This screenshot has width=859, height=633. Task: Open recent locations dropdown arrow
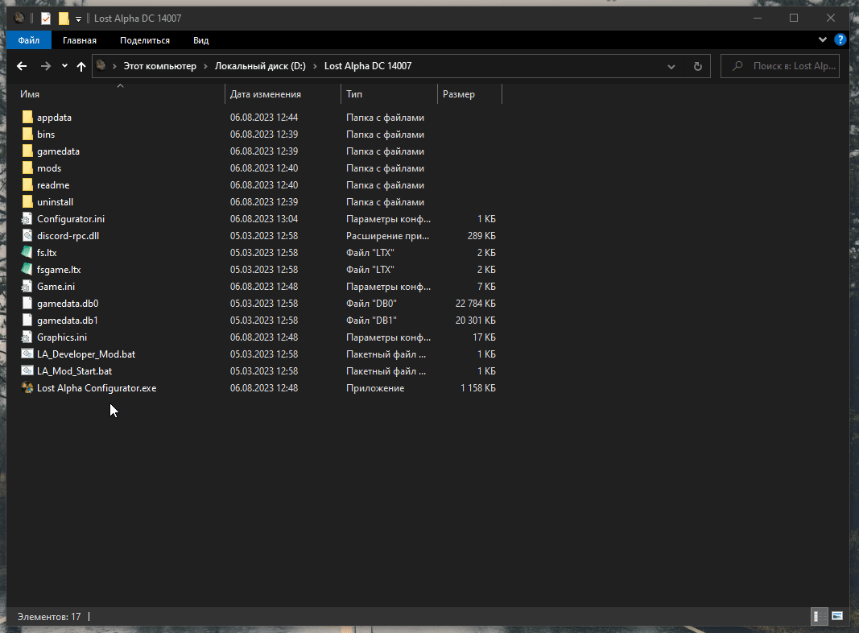coord(64,66)
